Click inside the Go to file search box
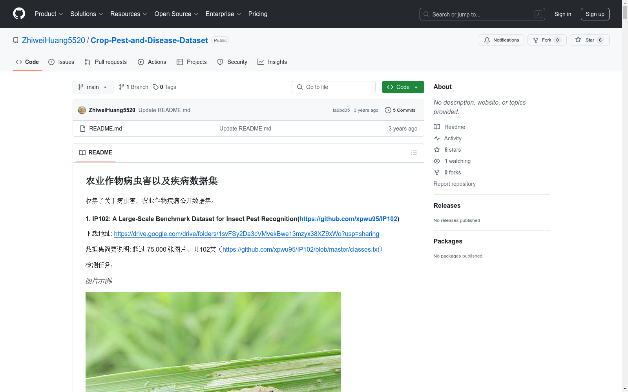Image resolution: width=628 pixels, height=392 pixels. pyautogui.click(x=333, y=87)
